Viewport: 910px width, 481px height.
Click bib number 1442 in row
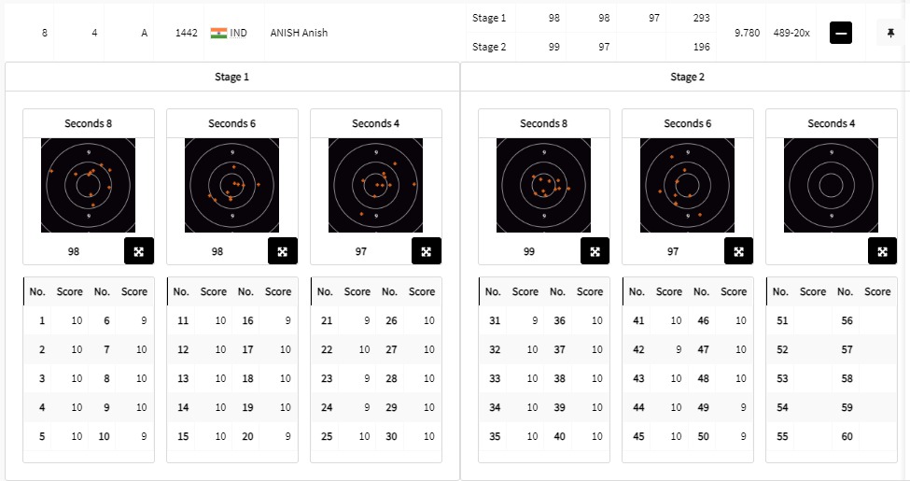(186, 33)
